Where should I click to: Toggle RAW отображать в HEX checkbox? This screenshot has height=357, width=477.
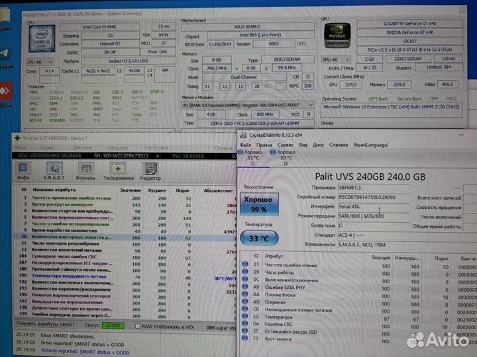(x=138, y=326)
